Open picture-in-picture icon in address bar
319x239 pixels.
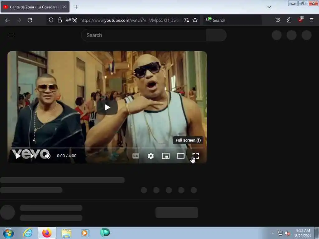coord(186,20)
